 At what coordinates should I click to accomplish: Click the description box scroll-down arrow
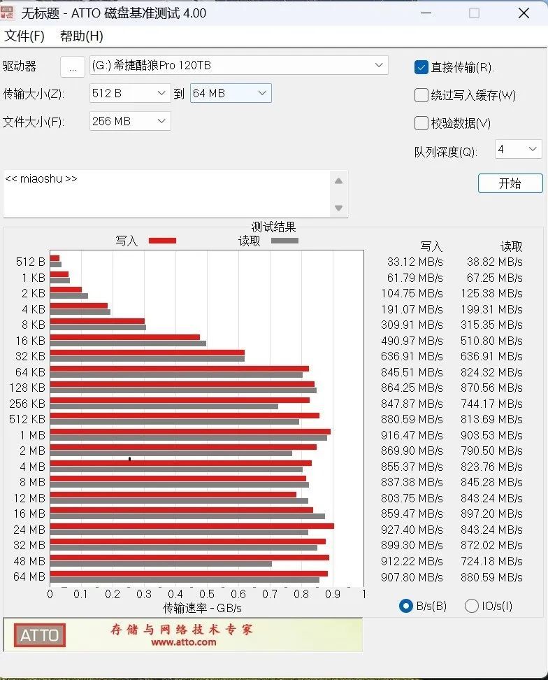pos(339,208)
